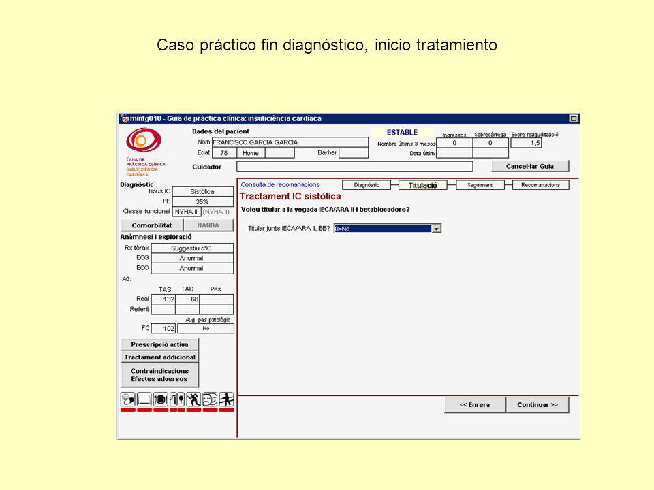
Task: Click Contraindicacions Efectes adversos button
Action: coord(159,375)
